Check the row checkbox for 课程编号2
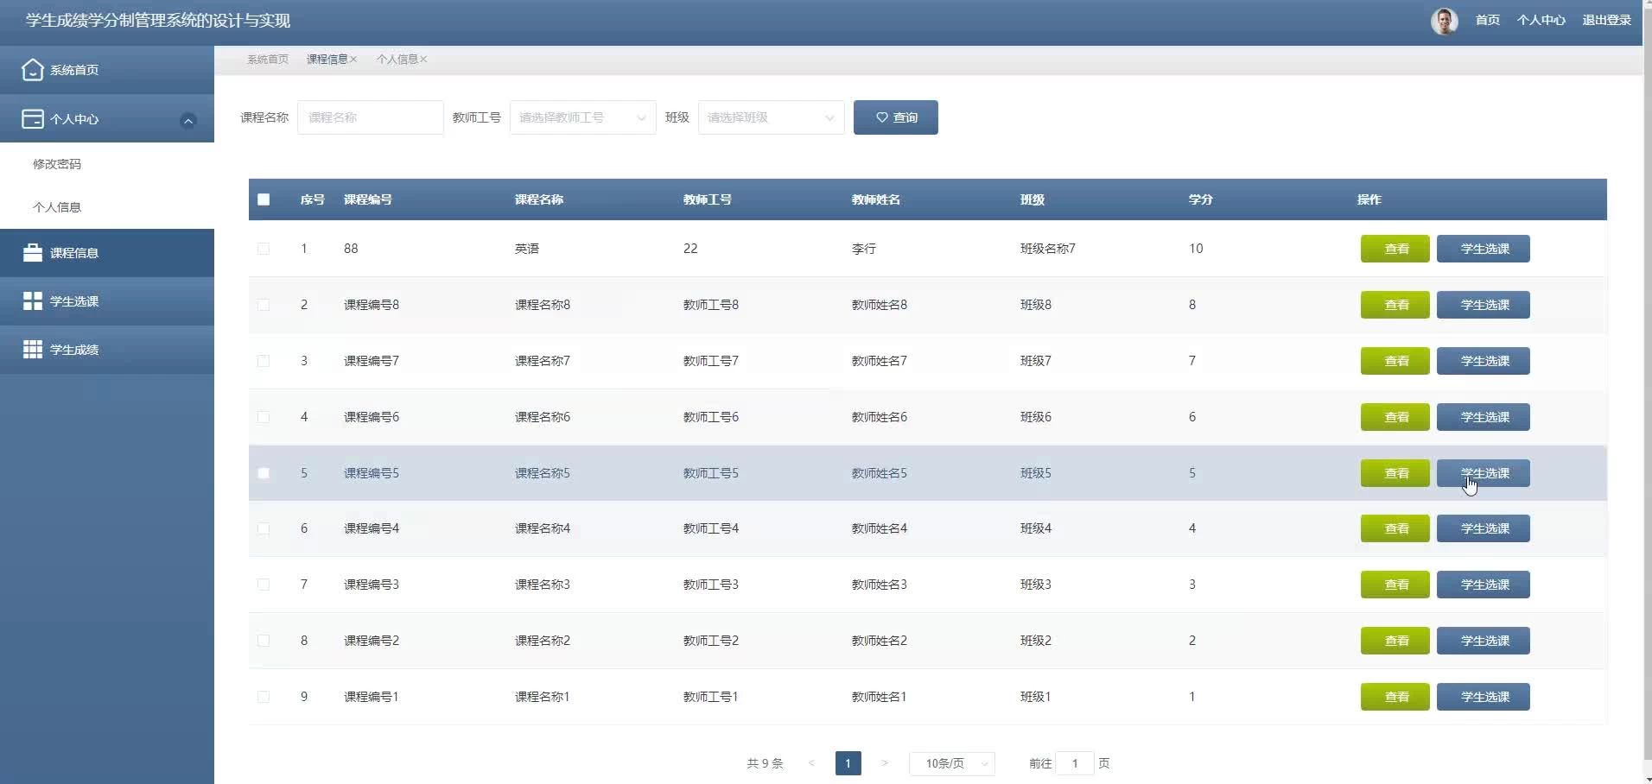The height and width of the screenshot is (784, 1652). 264,641
